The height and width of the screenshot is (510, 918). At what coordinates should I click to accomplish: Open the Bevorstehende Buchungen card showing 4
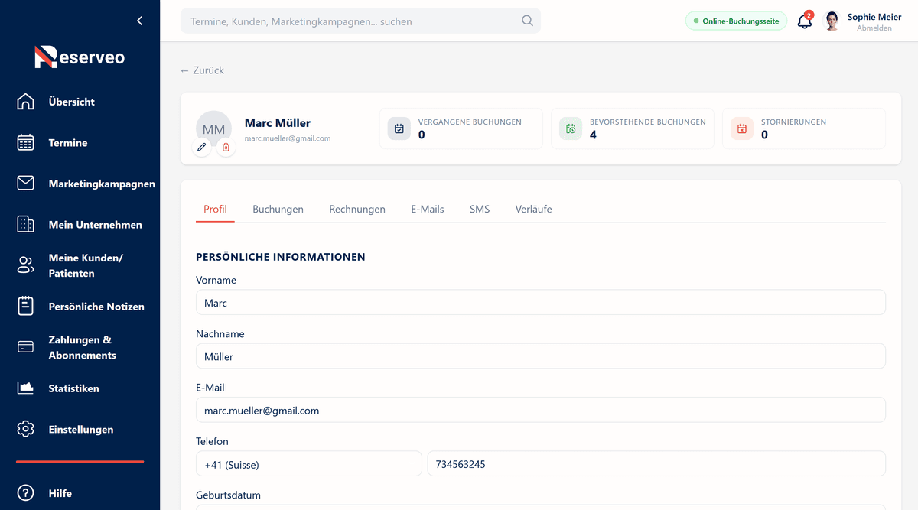(632, 128)
